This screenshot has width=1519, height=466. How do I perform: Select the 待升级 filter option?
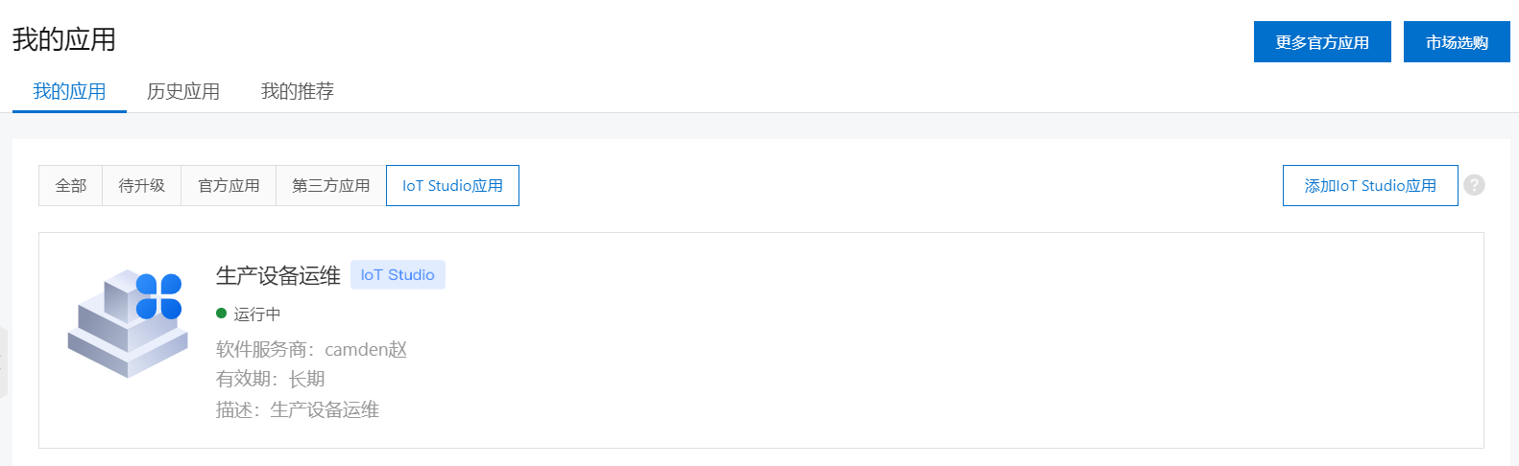pyautogui.click(x=142, y=185)
